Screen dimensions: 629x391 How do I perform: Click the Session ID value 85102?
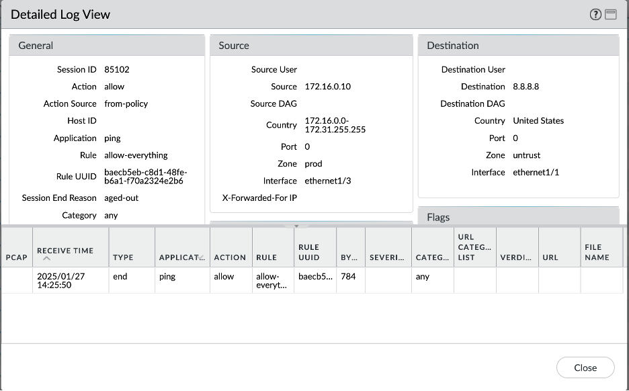point(117,69)
